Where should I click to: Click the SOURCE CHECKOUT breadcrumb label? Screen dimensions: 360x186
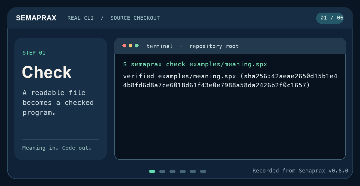pyautogui.click(x=135, y=18)
